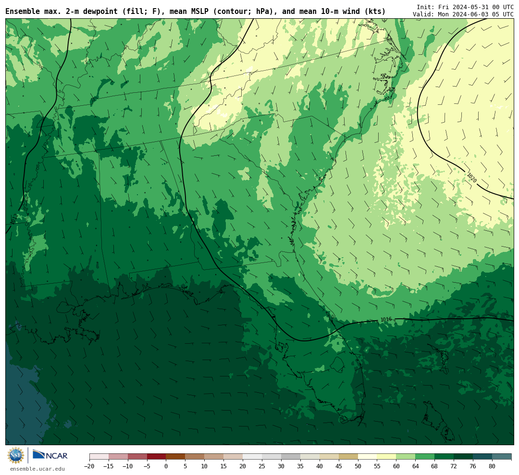
Task: Pick the 64 to 68 medium green swatch
Action: (425, 457)
